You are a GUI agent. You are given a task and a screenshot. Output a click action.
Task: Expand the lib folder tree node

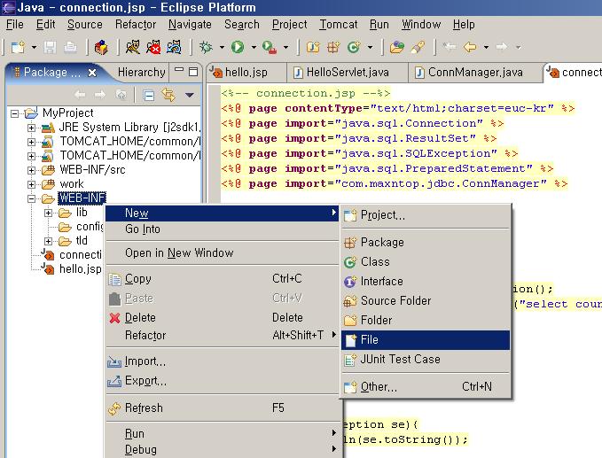tap(49, 213)
